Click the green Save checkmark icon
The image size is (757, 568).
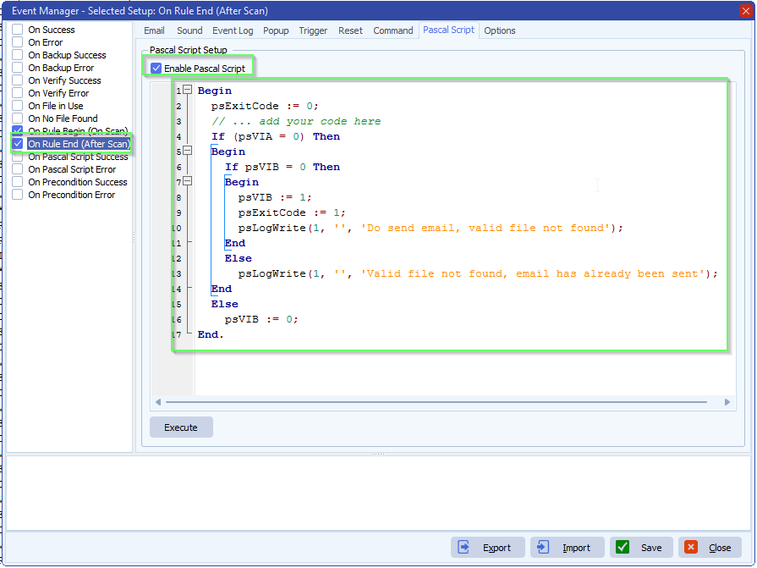pyautogui.click(x=623, y=547)
